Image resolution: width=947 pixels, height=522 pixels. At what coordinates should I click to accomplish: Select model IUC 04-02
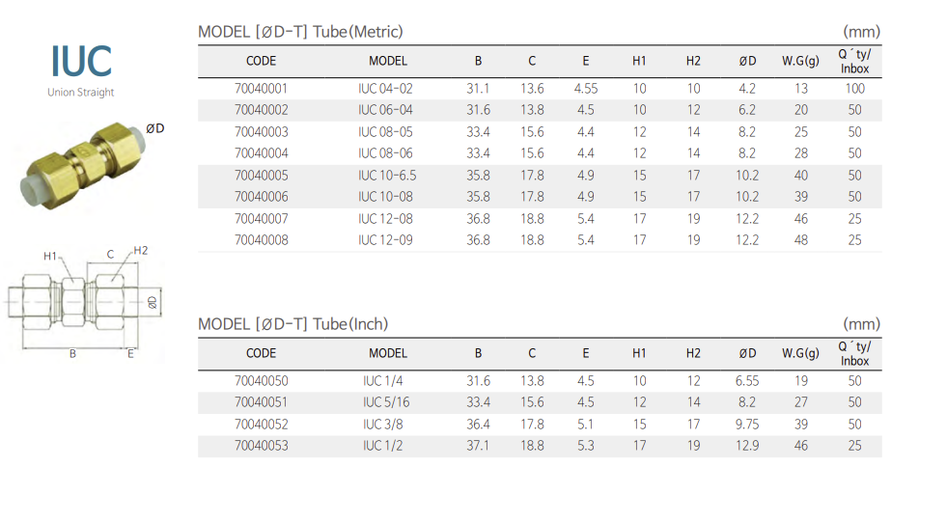(385, 88)
